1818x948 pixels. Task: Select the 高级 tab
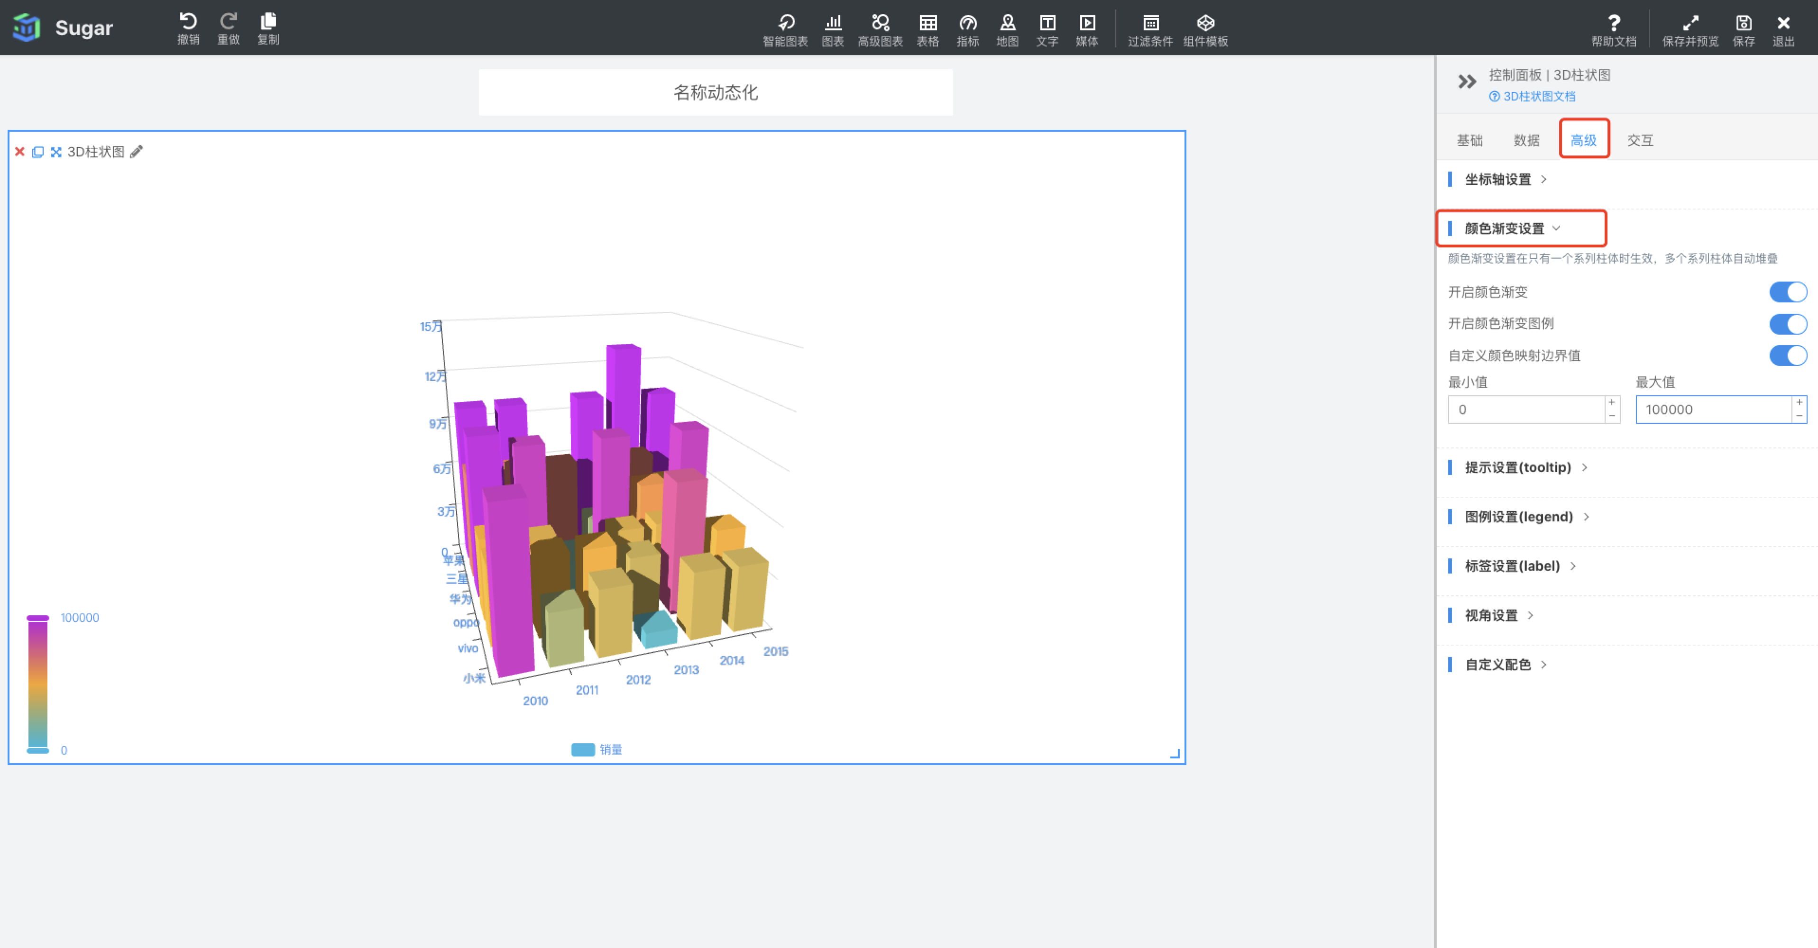1584,140
